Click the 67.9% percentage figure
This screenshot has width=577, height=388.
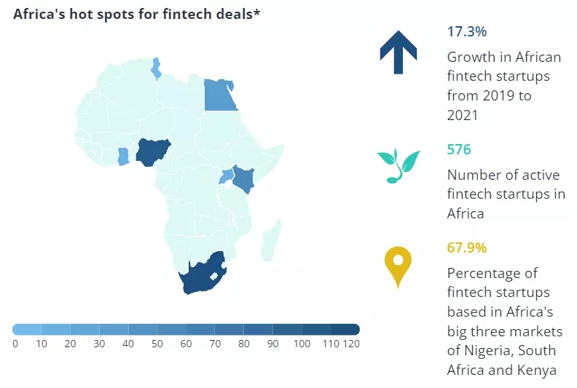pyautogui.click(x=466, y=248)
